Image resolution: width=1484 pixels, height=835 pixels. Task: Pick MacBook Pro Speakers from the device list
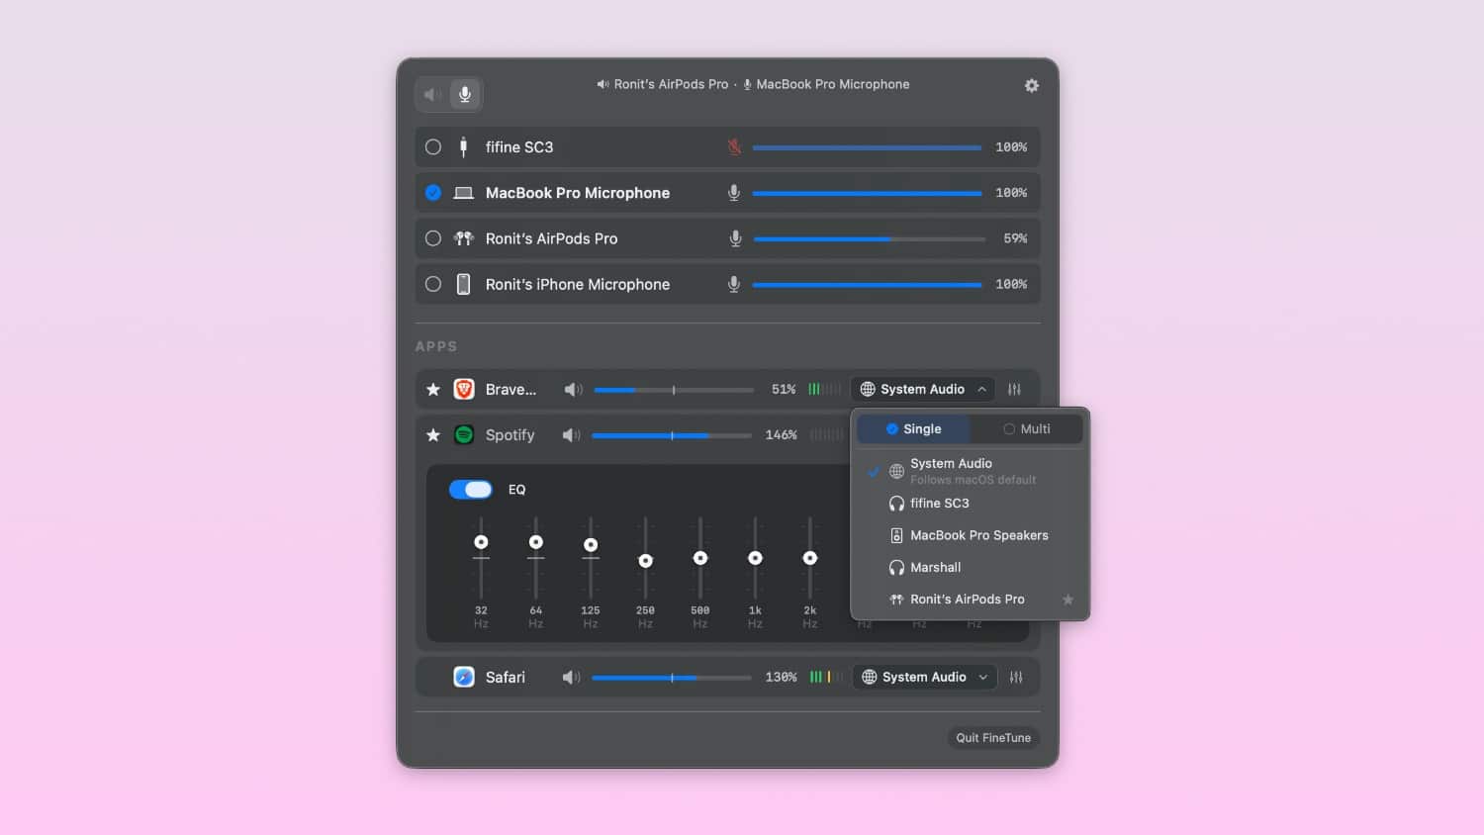pos(977,535)
